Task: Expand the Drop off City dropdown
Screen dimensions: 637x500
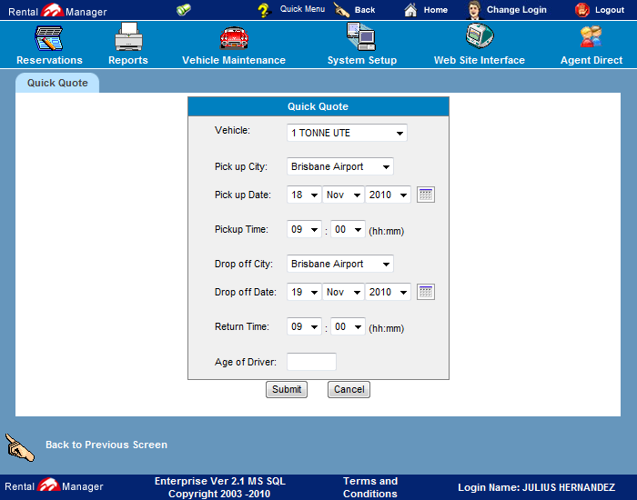Action: tap(340, 265)
